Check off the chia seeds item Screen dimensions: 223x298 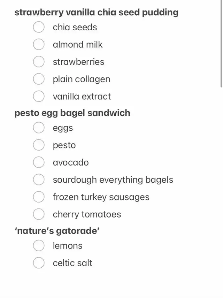tap(39, 27)
